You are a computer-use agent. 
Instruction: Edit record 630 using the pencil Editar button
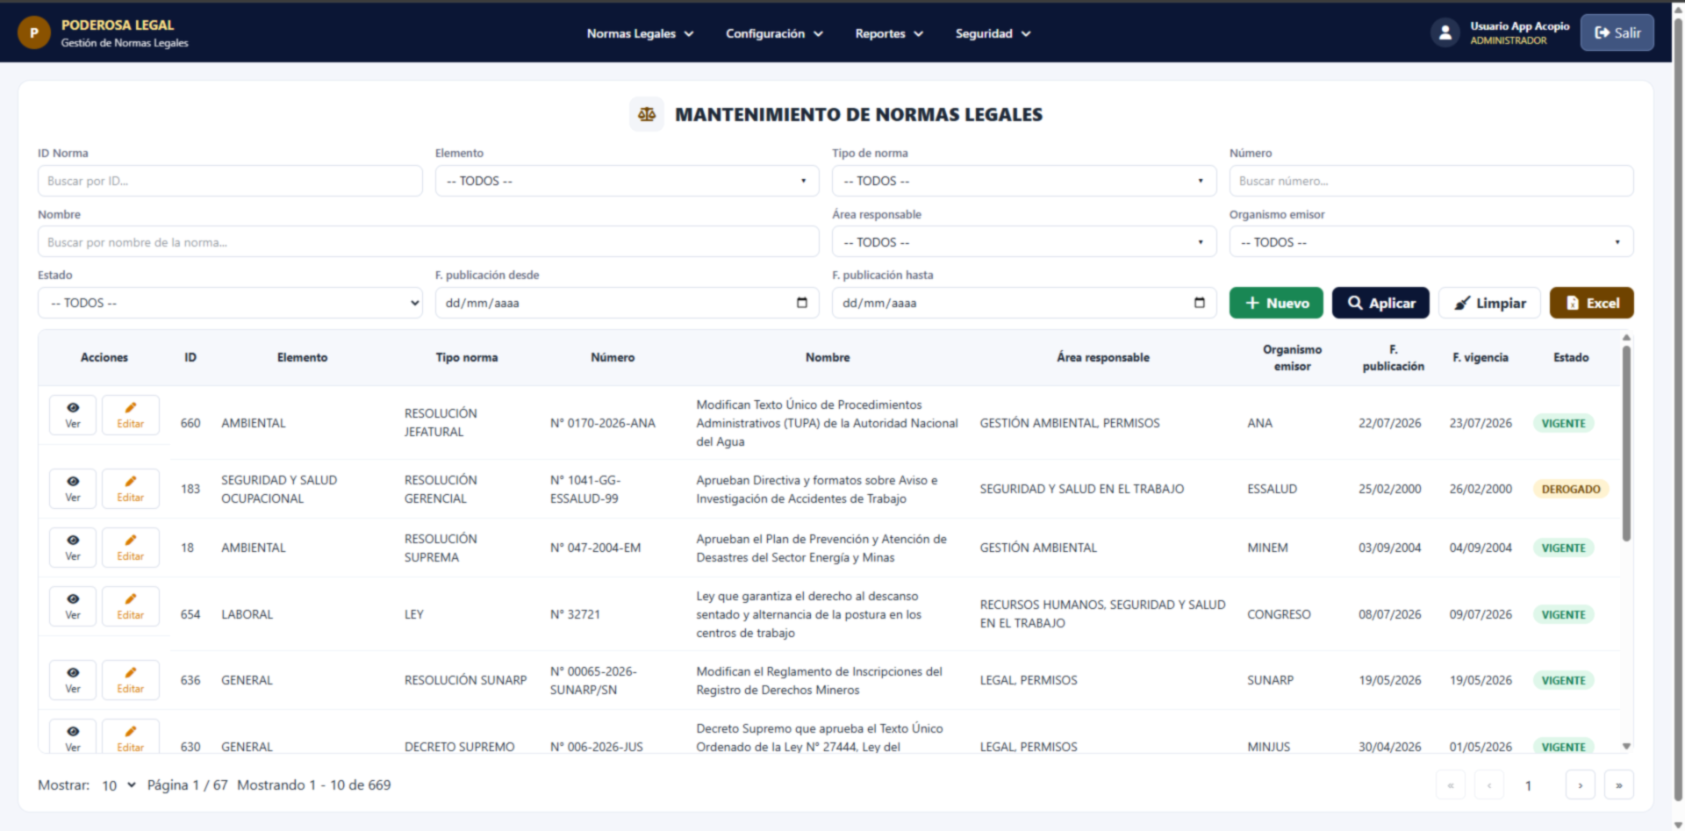click(131, 737)
